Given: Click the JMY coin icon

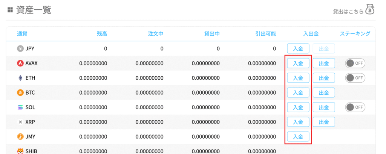Looking at the screenshot, I should (x=20, y=136).
